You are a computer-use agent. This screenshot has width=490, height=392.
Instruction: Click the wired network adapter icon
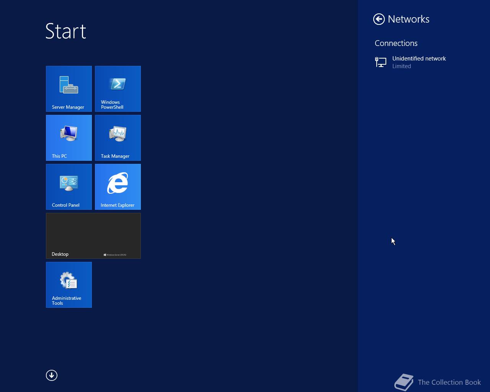381,62
